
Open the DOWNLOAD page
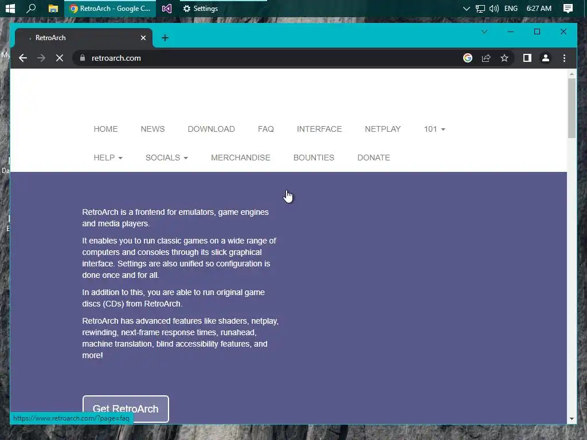(211, 129)
